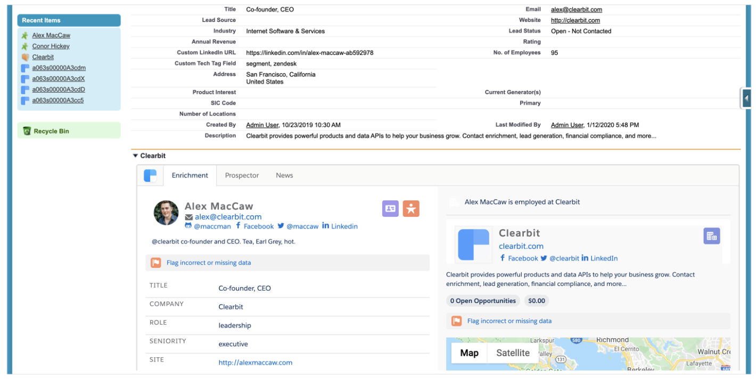The image size is (756, 387).
Task: Click the Custom LinkedIn URL value
Action: tap(310, 53)
